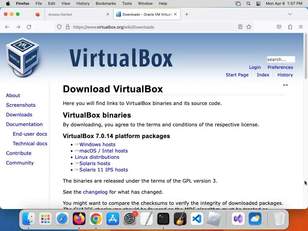
Task: Open the Preferences link
Action: click(280, 67)
